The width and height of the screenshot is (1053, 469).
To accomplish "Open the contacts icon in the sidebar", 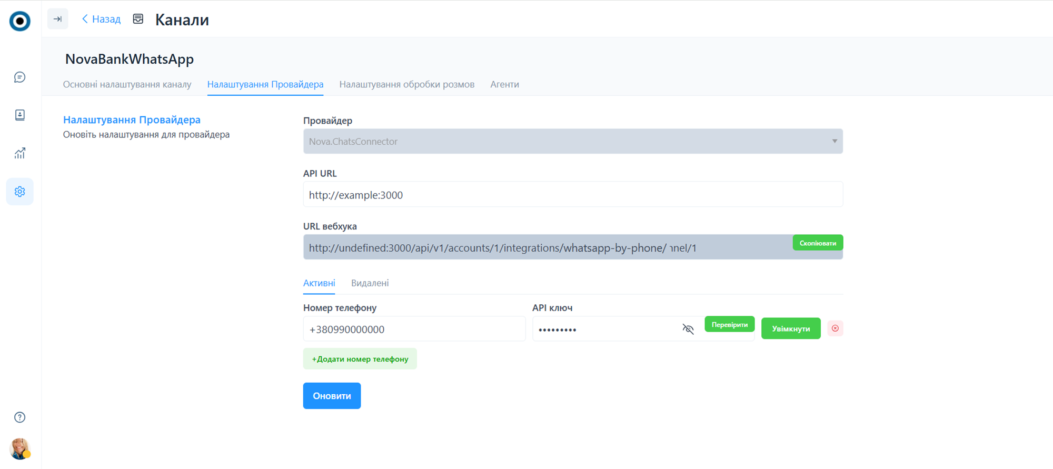I will pos(20,115).
